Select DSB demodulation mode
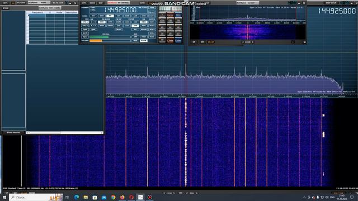Viewport: 358px width, 201px height. click(x=127, y=16)
